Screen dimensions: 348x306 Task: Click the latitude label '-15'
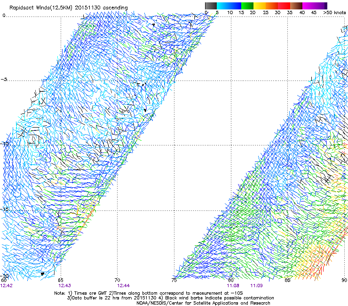(4, 209)
